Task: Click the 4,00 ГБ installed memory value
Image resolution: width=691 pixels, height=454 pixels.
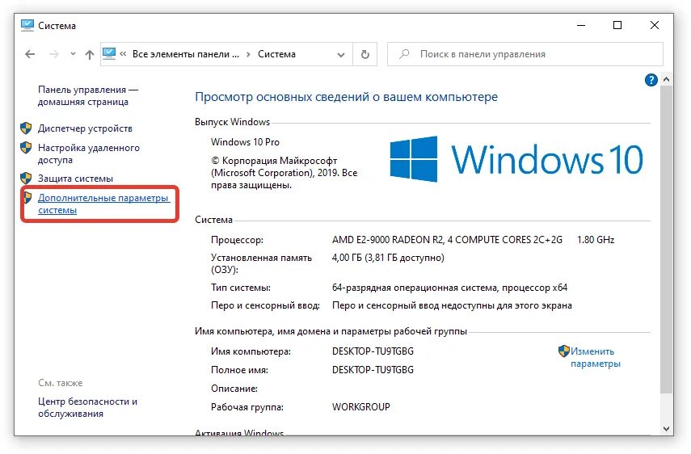Action: coord(388,258)
